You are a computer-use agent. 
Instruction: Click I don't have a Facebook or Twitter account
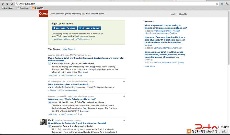72,39
